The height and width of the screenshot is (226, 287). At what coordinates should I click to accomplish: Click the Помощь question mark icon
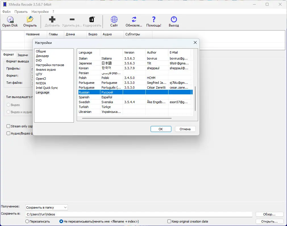154,19
